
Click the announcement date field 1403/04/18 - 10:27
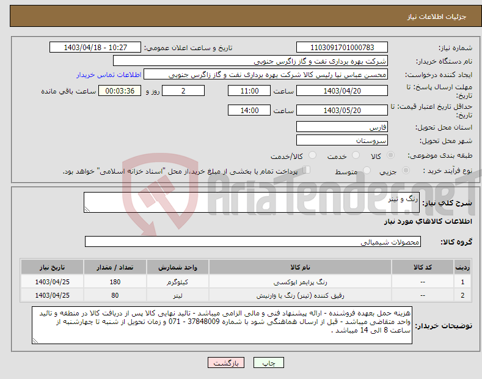[x=95, y=48]
